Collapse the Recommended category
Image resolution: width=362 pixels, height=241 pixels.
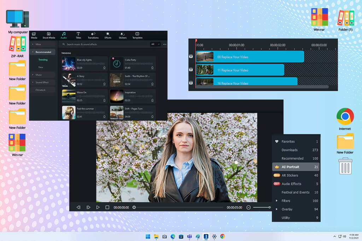42,52
